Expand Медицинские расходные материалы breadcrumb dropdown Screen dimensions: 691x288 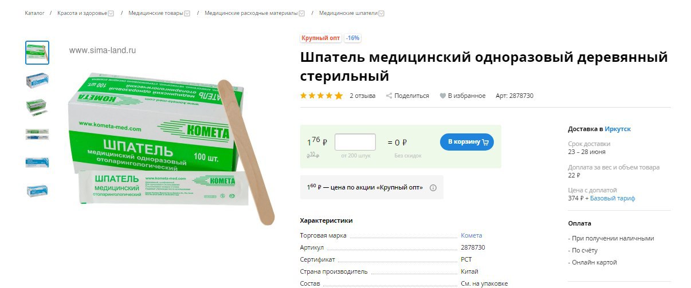tap(301, 13)
